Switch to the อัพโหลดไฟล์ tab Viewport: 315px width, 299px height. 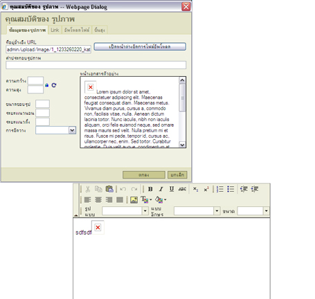click(77, 30)
